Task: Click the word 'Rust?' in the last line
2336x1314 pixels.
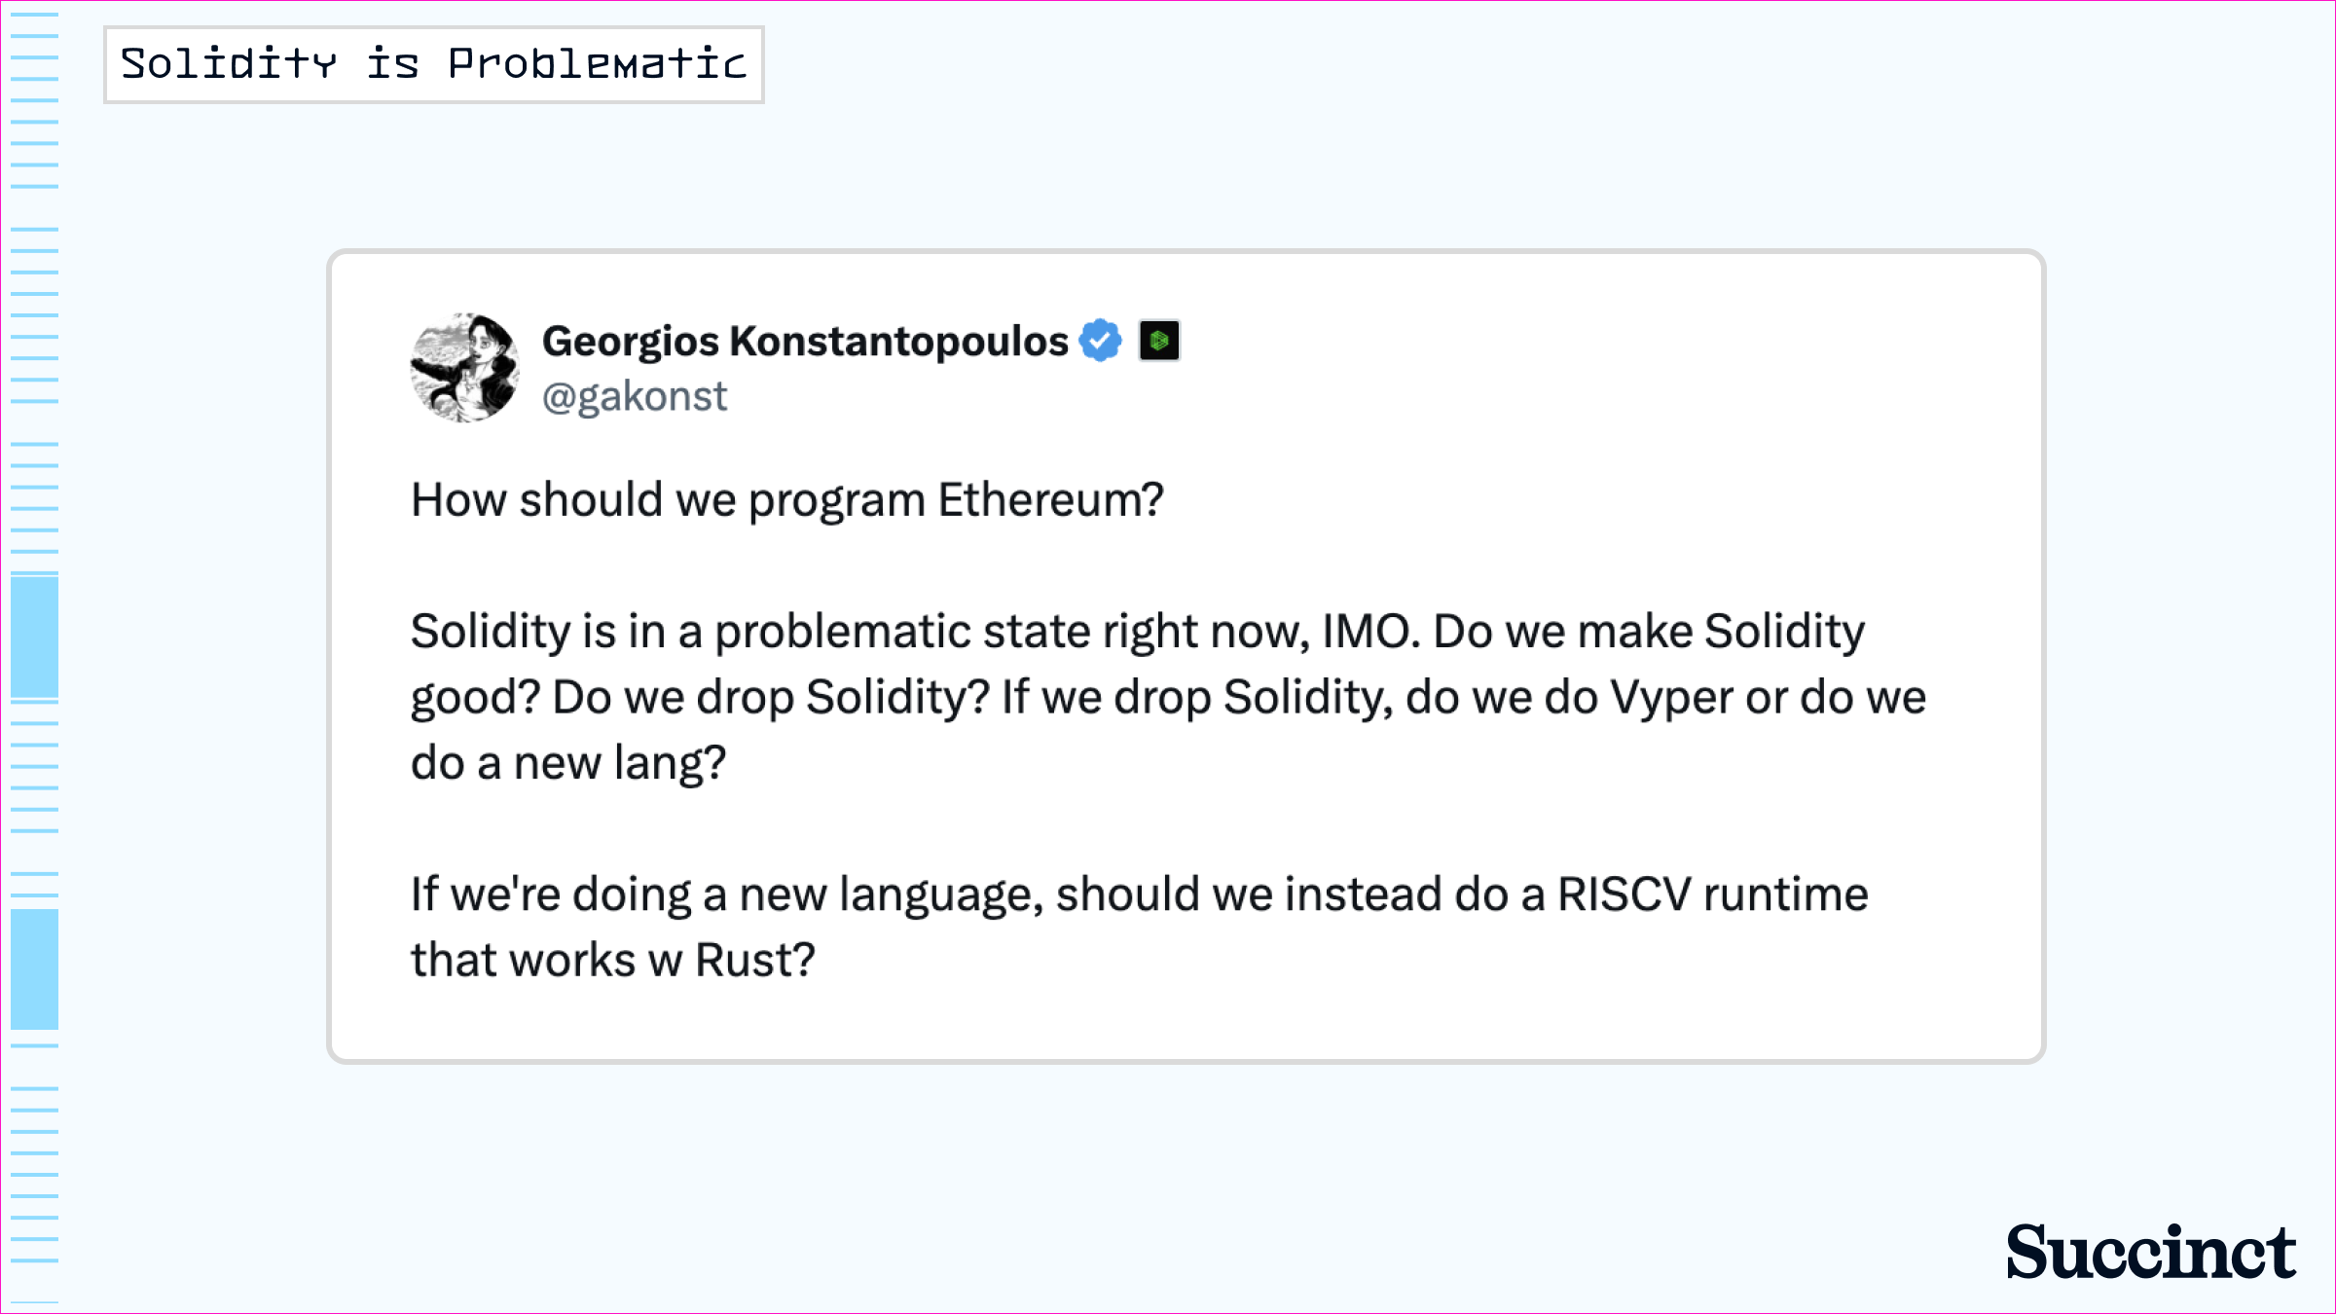Action: pyautogui.click(x=754, y=961)
